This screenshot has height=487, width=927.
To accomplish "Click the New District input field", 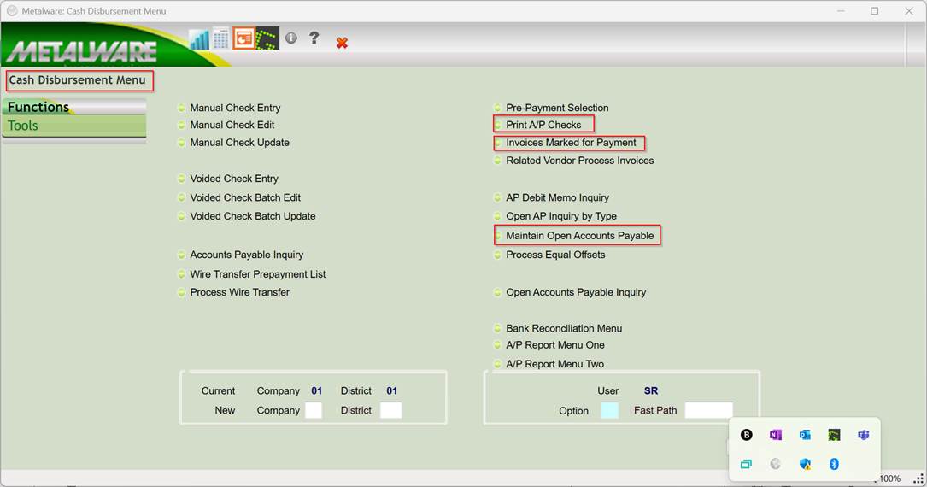I will click(390, 410).
